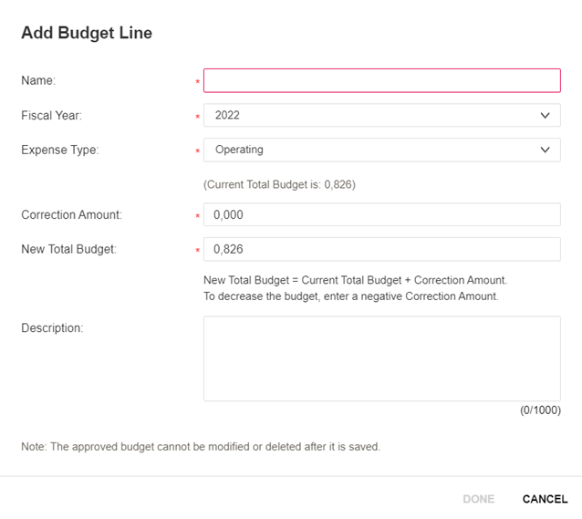Click the "Fiscal Year:" label

51,116
